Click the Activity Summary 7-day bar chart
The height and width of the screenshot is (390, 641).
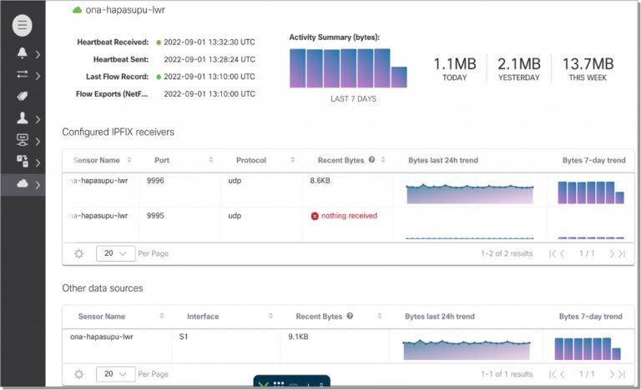[348, 68]
